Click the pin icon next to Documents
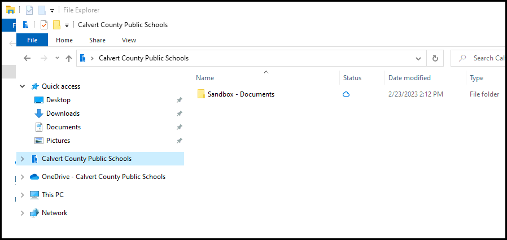507x240 pixels. tap(179, 128)
